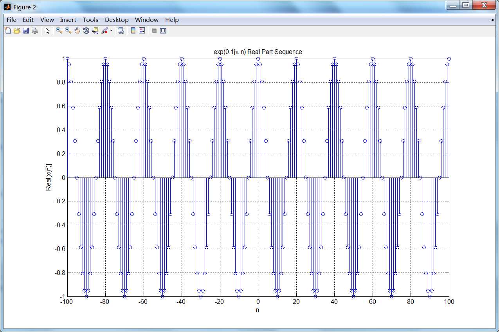Open the Edit menu
This screenshot has width=499, height=332.
pyautogui.click(x=28, y=20)
